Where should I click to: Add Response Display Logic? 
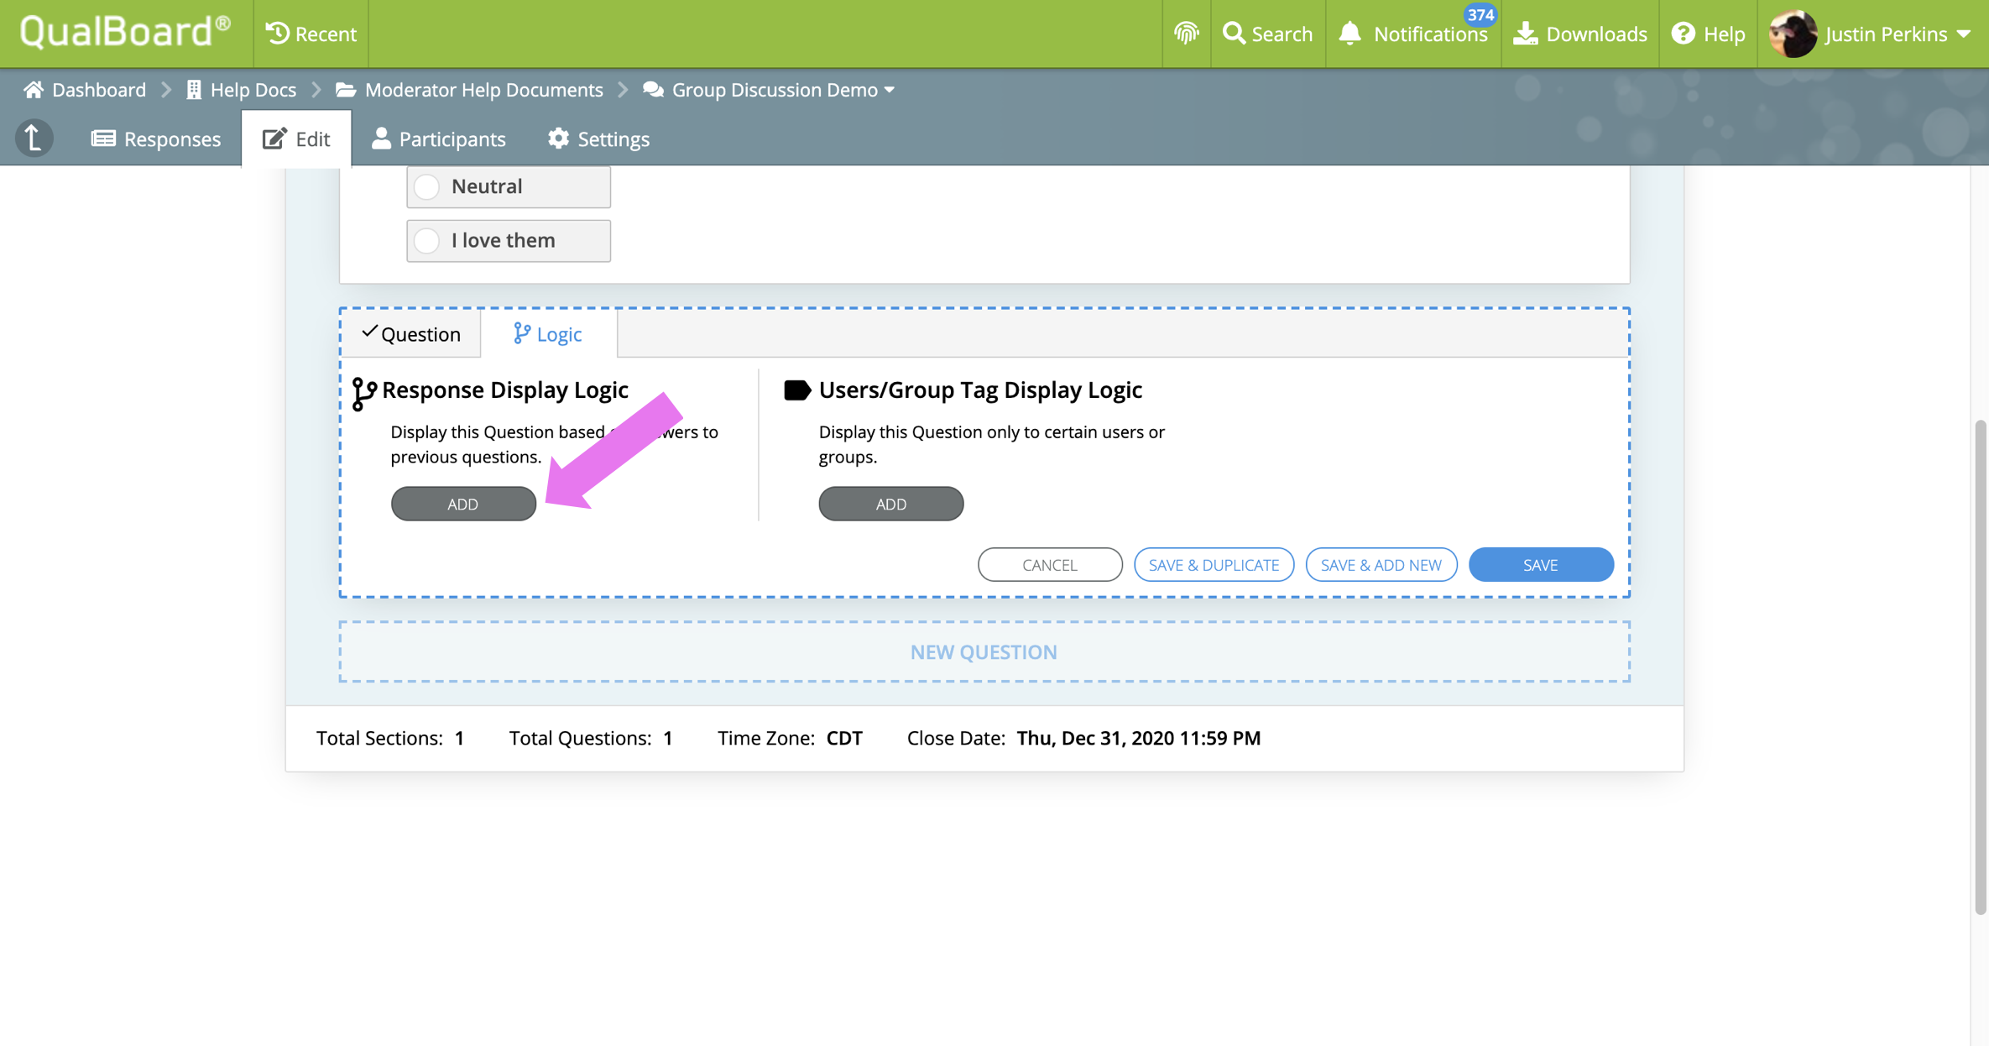463,504
